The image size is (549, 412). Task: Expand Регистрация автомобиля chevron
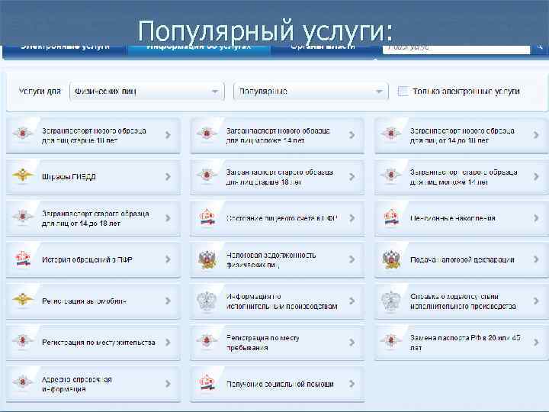pos(168,301)
